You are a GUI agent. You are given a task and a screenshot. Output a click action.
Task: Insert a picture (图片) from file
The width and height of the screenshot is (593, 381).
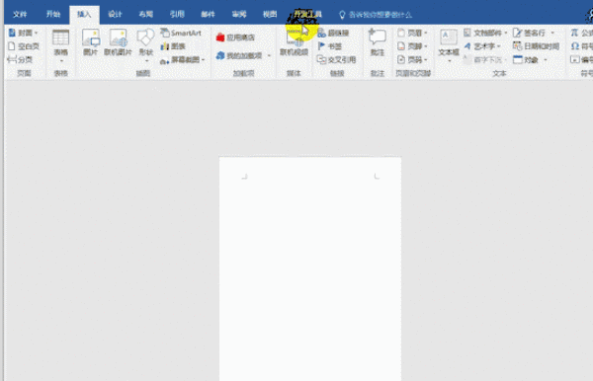pos(91,42)
